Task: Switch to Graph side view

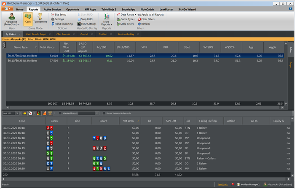Action: click(x=290, y=65)
